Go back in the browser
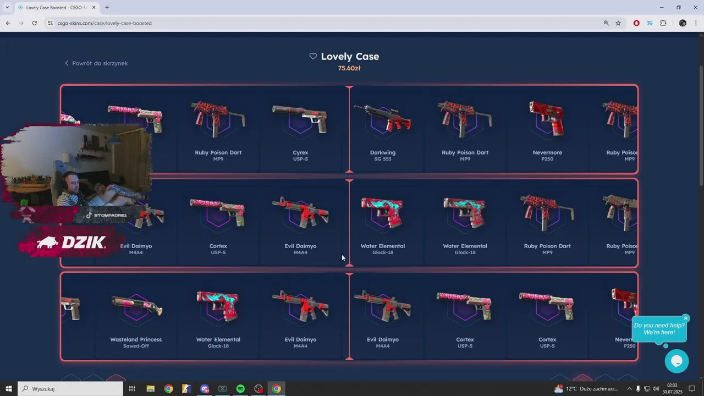 click(8, 23)
